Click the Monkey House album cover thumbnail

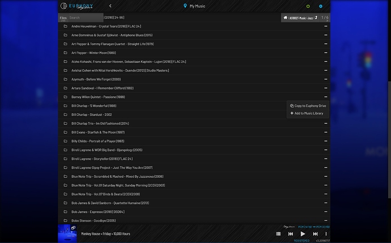click(x=67, y=233)
